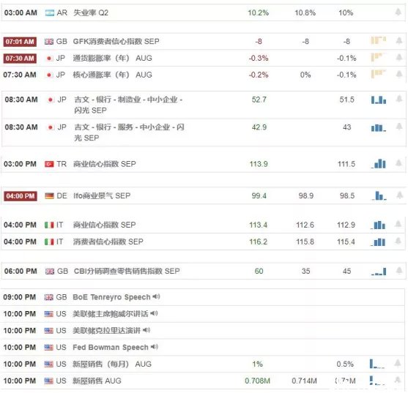Click value 52.7 in 吉文 制造业 row
This screenshot has height=393, width=408.
[259, 100]
